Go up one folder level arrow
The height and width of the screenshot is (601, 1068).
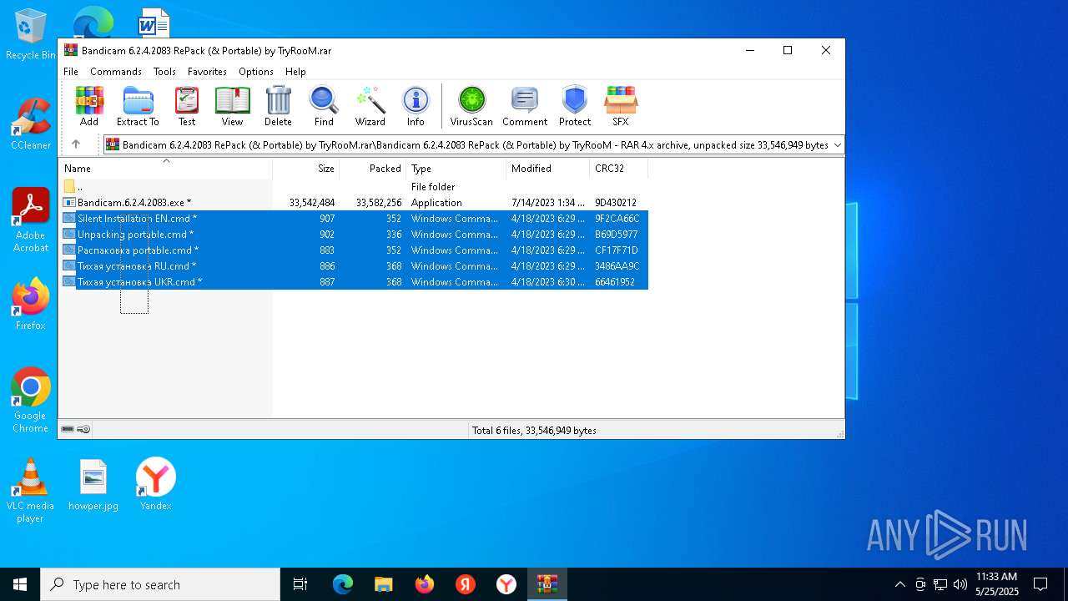point(76,144)
